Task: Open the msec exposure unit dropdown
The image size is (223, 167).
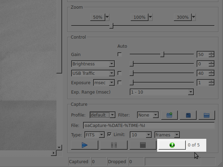Action: [112, 82]
